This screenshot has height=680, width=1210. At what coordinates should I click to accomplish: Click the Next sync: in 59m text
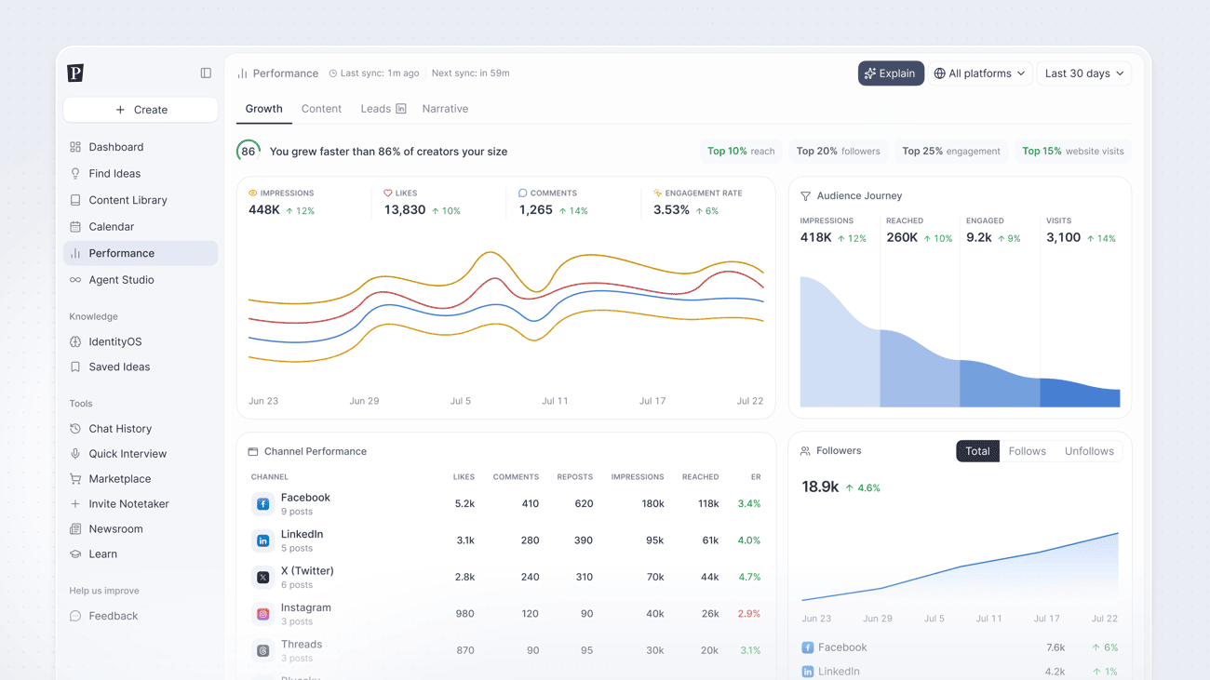[x=471, y=73]
